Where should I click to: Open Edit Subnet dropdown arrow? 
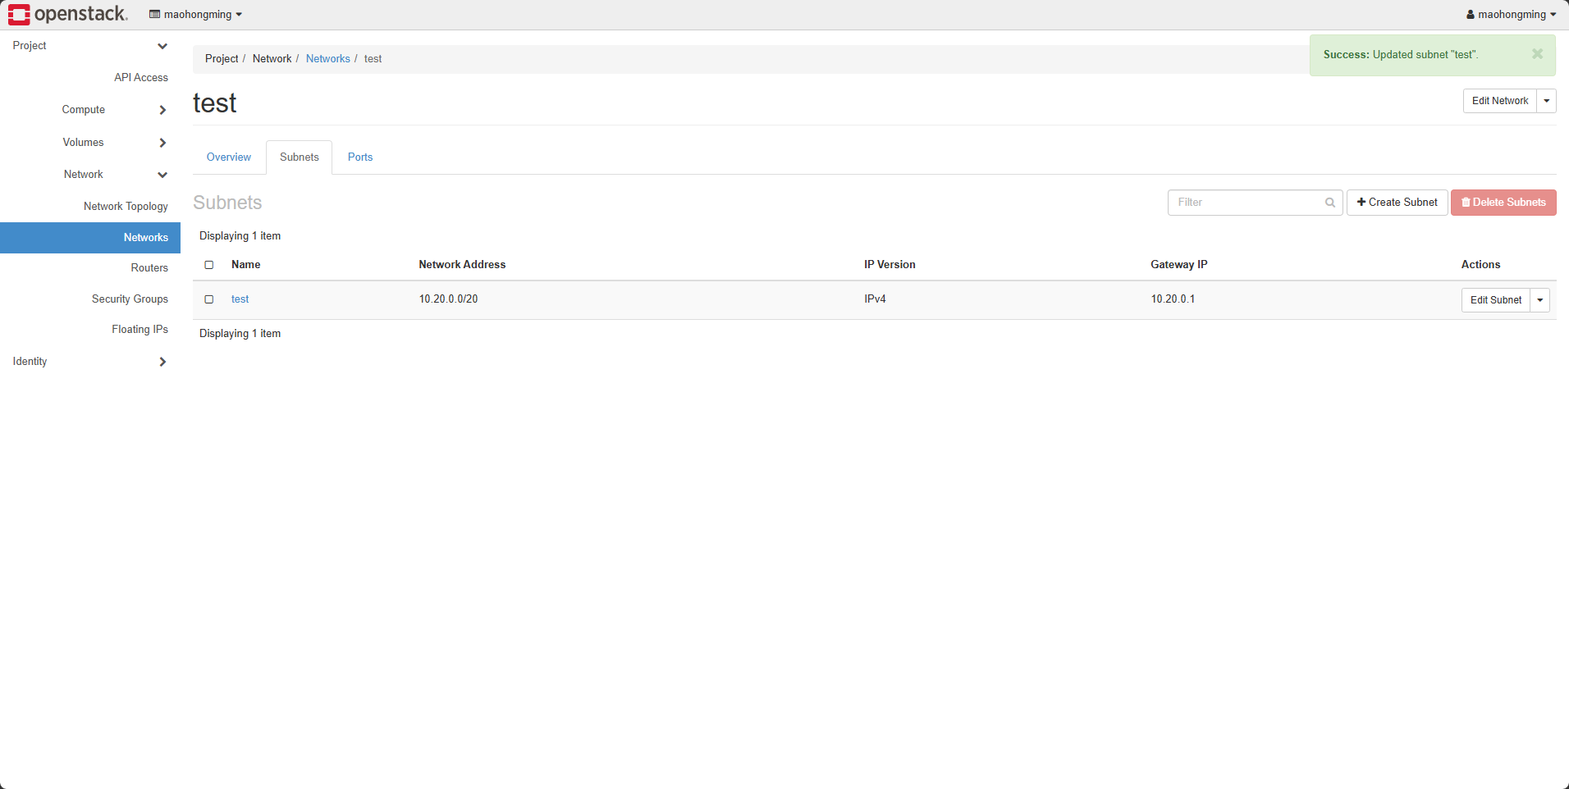click(1539, 300)
